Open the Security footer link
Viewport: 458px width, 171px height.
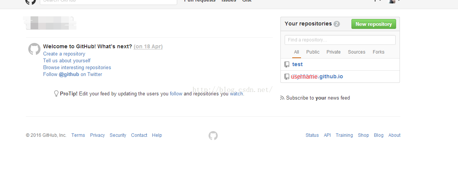pyautogui.click(x=118, y=135)
